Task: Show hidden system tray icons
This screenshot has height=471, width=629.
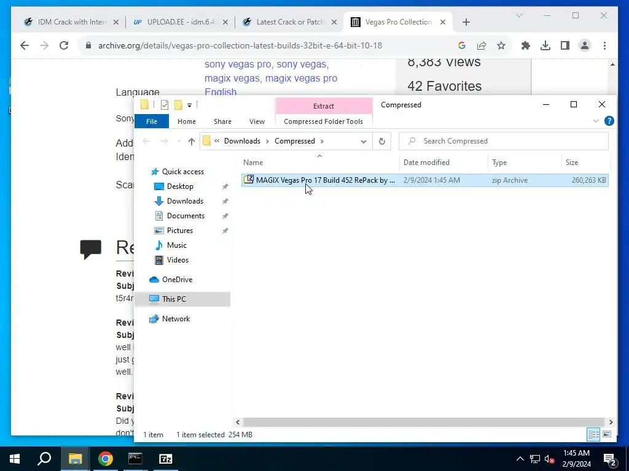Action: 520,459
